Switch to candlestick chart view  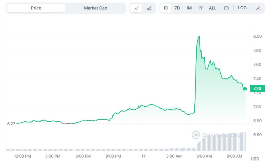point(149,8)
